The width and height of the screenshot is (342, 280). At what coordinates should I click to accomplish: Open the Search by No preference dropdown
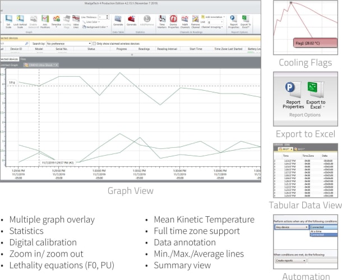click(69, 44)
